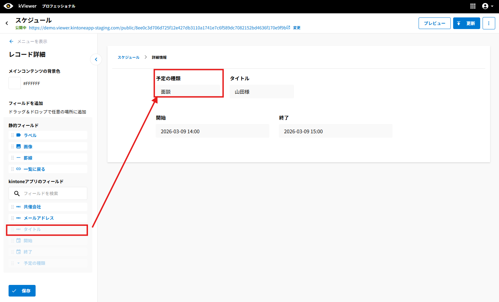Click the 画像 image field icon
The image size is (499, 302).
(x=18, y=147)
